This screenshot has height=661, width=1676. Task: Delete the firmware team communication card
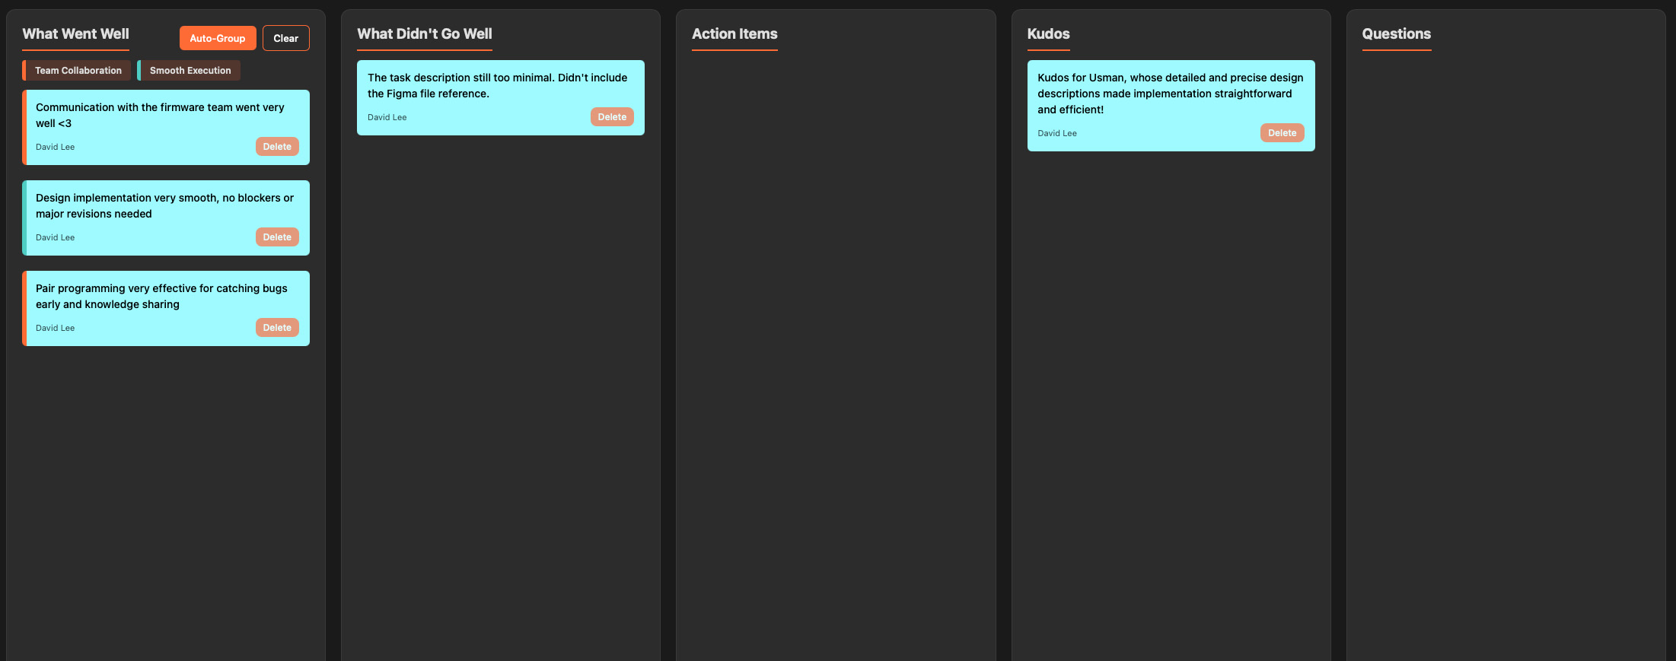pos(277,147)
